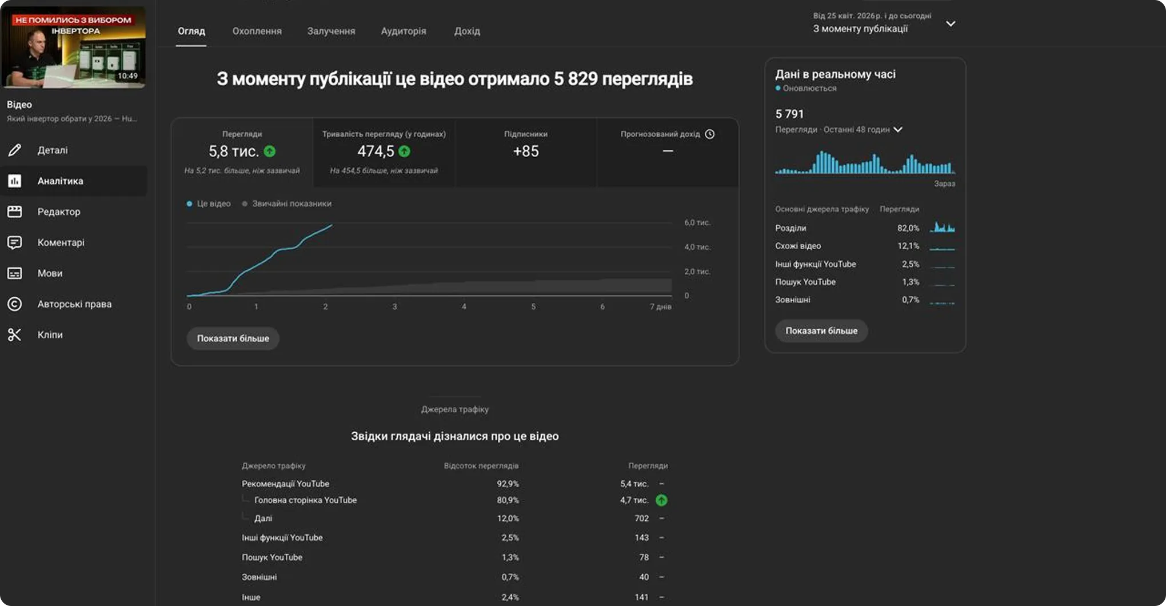Click the clock icon next to Прогнозований дохід
Screen dimensions: 1166x606
pos(710,134)
